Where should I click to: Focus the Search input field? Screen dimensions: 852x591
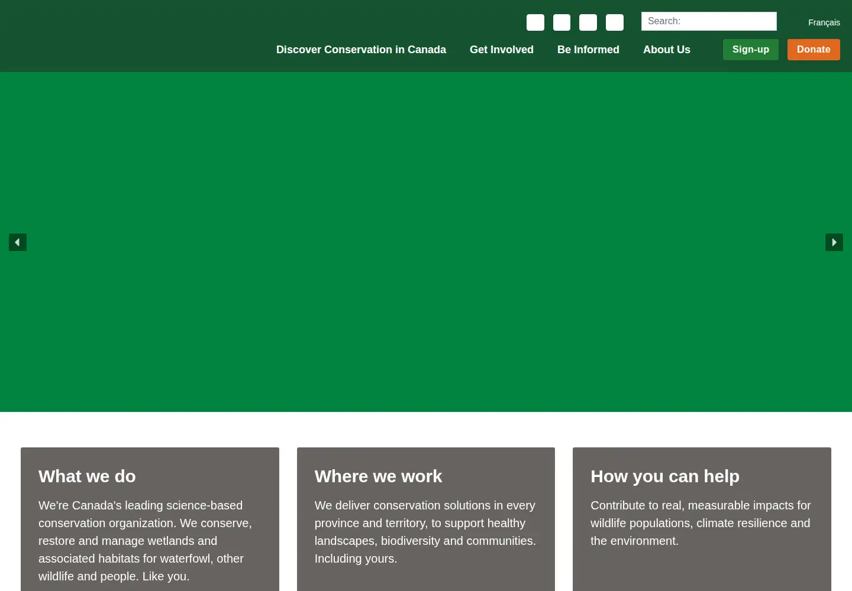[x=709, y=21]
